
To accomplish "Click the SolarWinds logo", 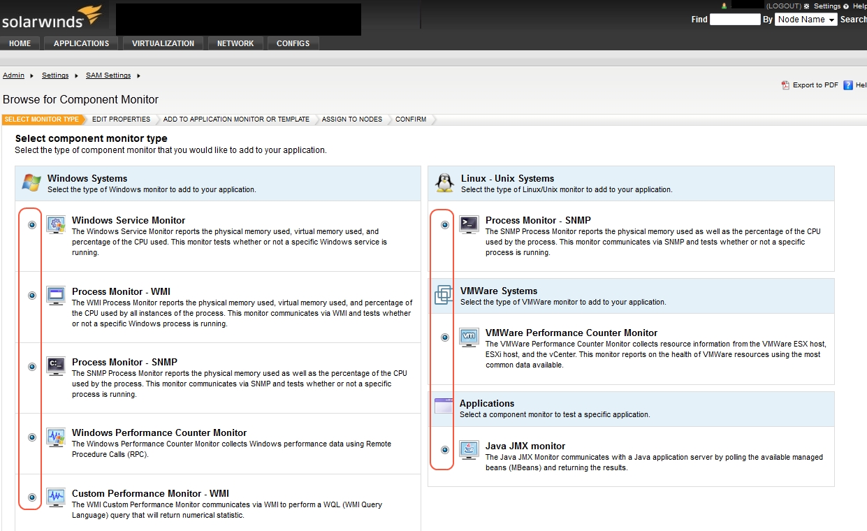I will point(52,18).
